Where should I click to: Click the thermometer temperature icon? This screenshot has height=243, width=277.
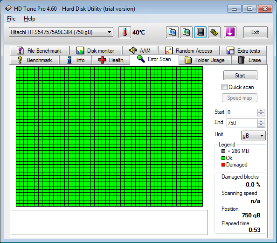[125, 32]
